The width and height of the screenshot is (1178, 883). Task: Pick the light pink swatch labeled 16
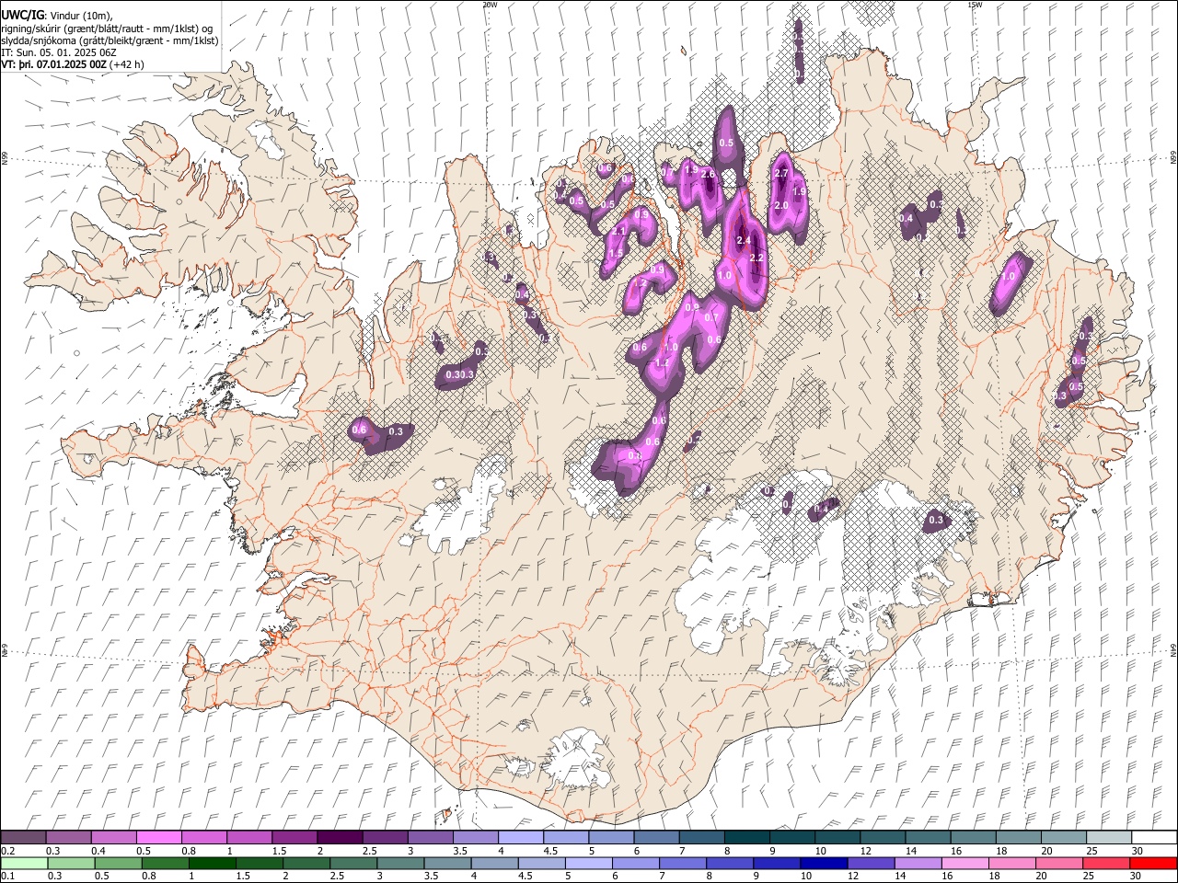[x=966, y=863]
